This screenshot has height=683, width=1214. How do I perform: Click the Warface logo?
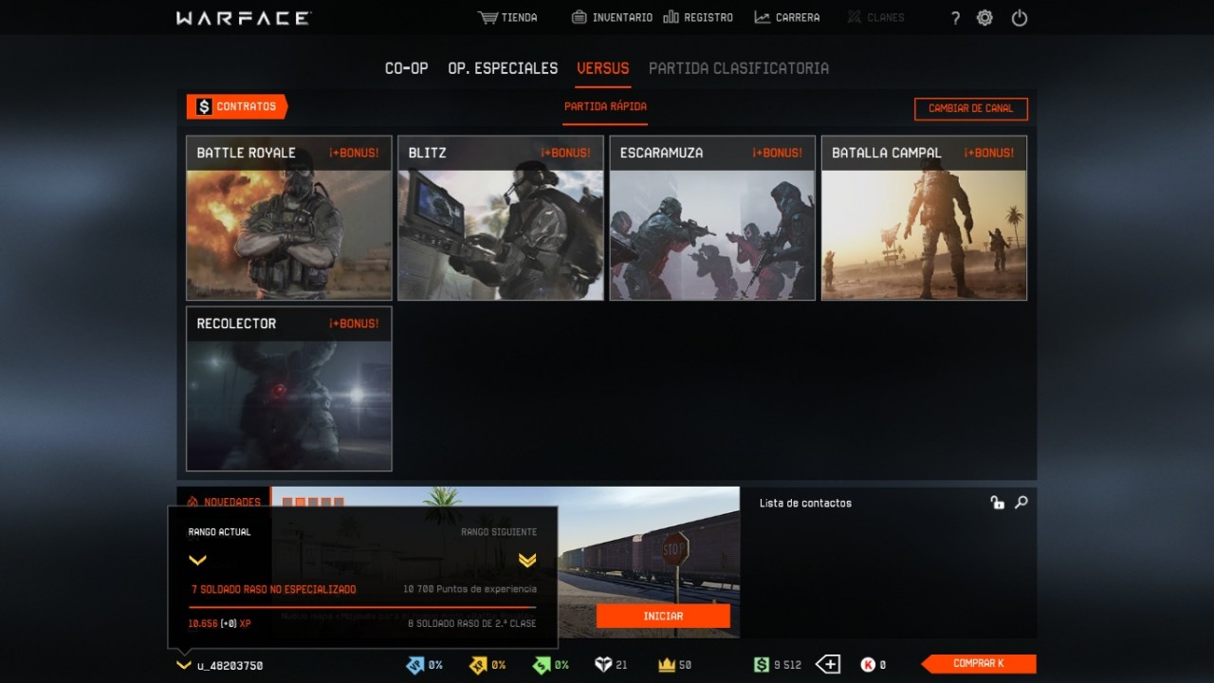(x=243, y=18)
